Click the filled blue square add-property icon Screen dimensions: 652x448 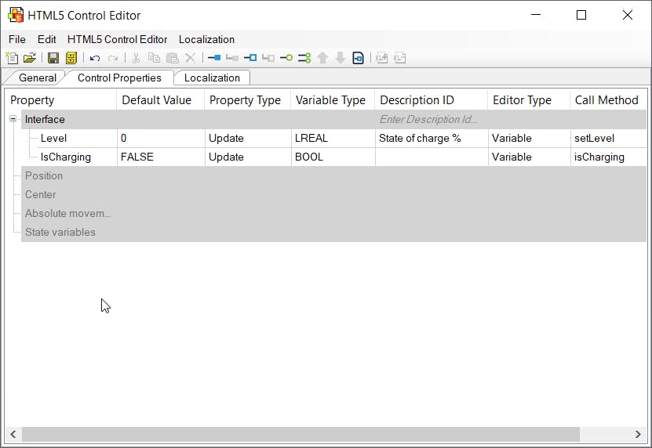pyautogui.click(x=214, y=58)
